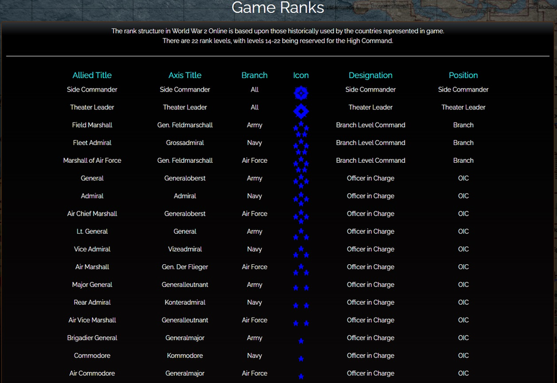Select the "Field Marshall" Allied title

(x=92, y=125)
